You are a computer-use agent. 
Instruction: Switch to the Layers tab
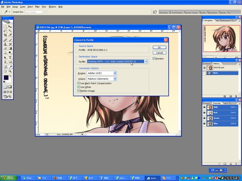pos(207,103)
